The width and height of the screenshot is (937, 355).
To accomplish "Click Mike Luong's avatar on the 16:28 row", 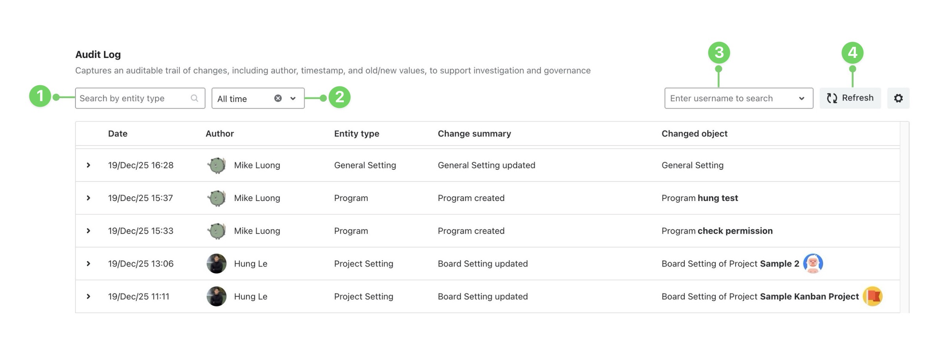I will click(216, 165).
